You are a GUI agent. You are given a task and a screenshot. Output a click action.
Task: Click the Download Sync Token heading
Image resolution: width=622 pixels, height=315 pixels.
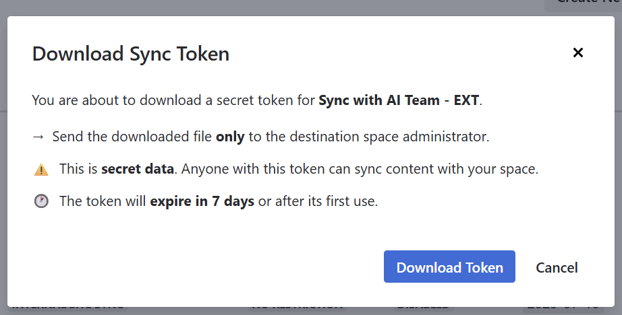pos(131,54)
